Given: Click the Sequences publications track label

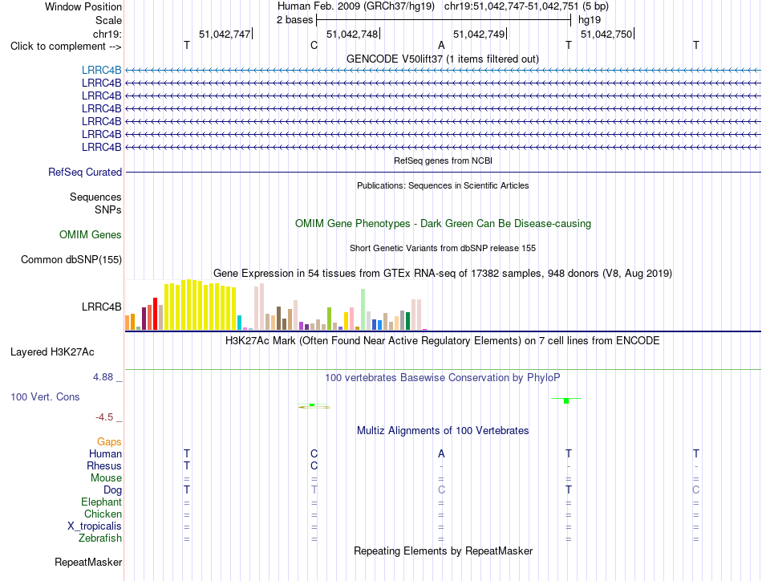Looking at the screenshot, I should tap(95, 197).
